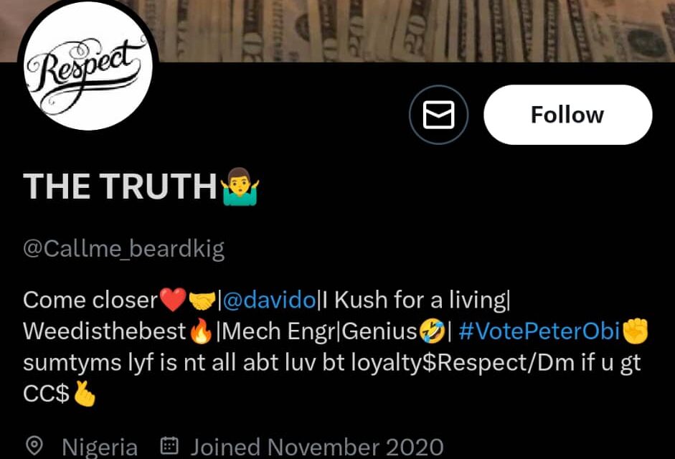Open the @davido mention link
The width and height of the screenshot is (675, 459).
[270, 300]
